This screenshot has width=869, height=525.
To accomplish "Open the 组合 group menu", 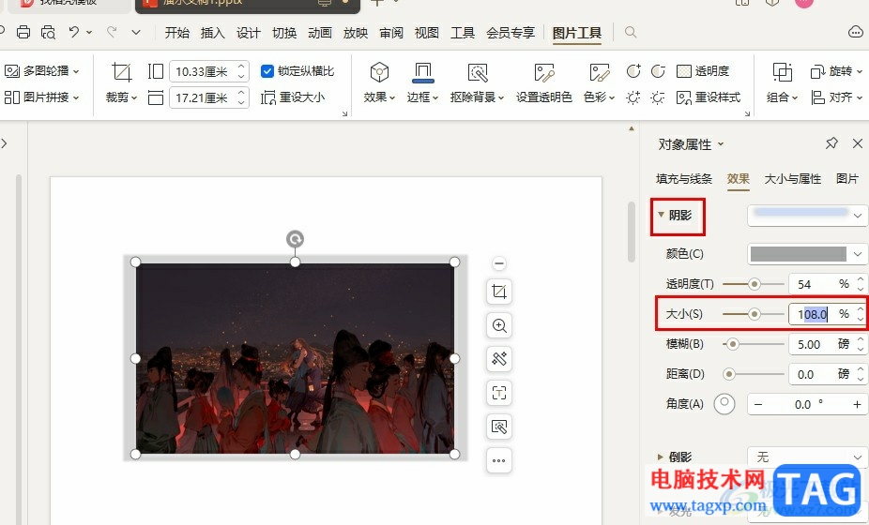I will 782,83.
